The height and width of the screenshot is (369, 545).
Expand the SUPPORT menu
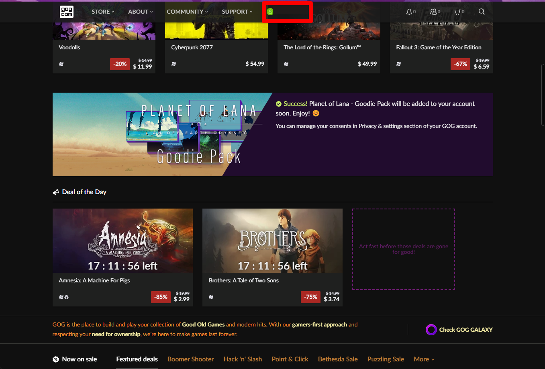(x=237, y=12)
